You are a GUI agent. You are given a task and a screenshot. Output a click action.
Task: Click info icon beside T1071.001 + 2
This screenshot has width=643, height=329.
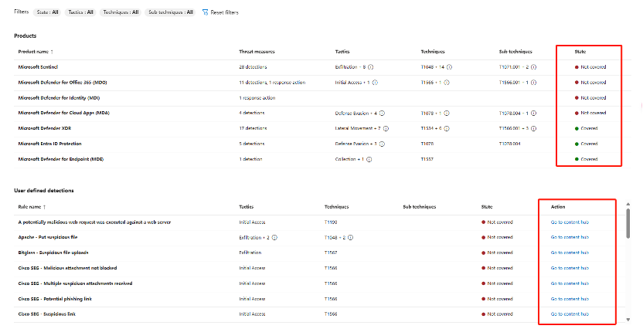(x=534, y=67)
